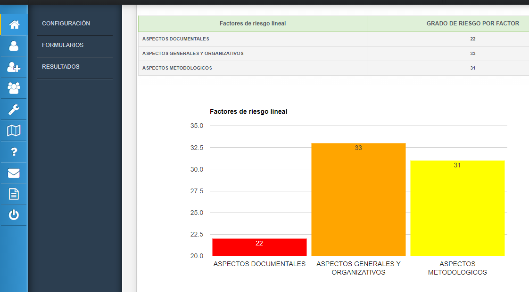Open the map icon in sidebar

14,131
